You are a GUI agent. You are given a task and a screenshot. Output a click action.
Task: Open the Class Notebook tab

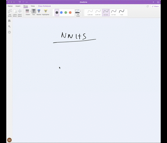(45, 6)
